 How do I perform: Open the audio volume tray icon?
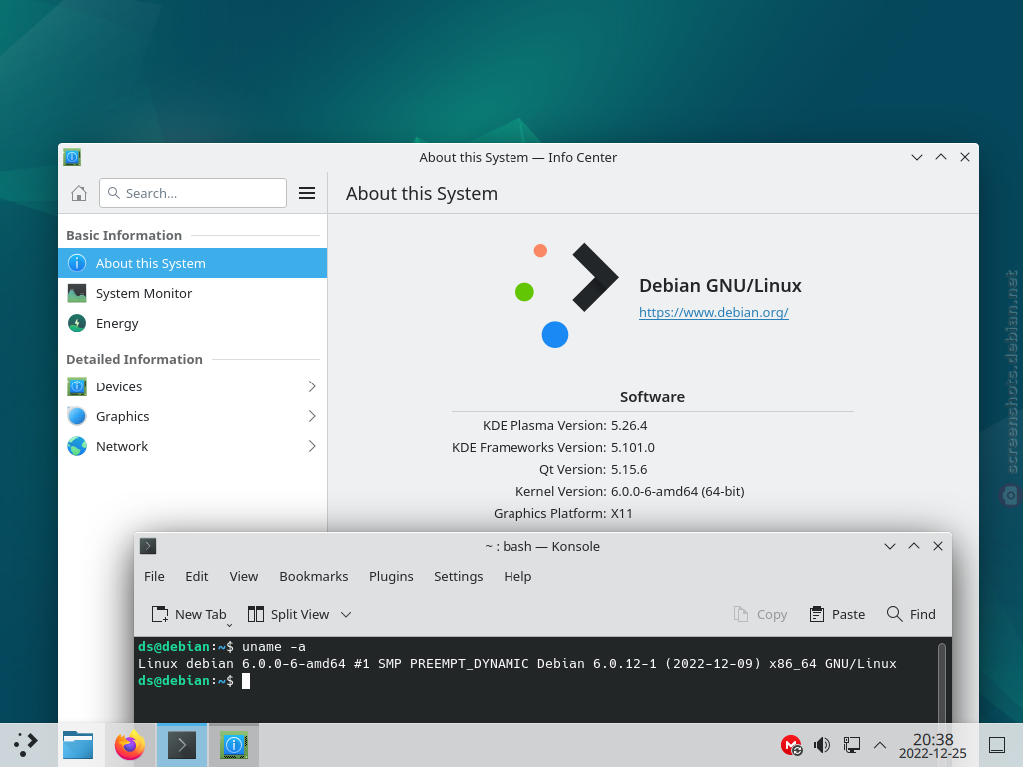click(x=822, y=745)
